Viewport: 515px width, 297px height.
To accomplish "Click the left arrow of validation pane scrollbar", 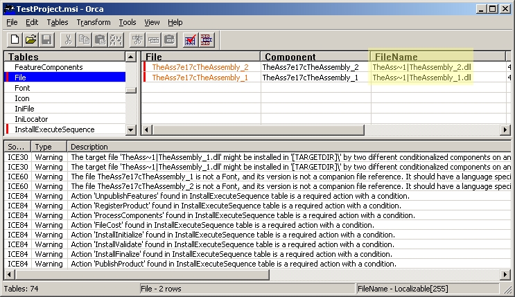I will pos(9,274).
